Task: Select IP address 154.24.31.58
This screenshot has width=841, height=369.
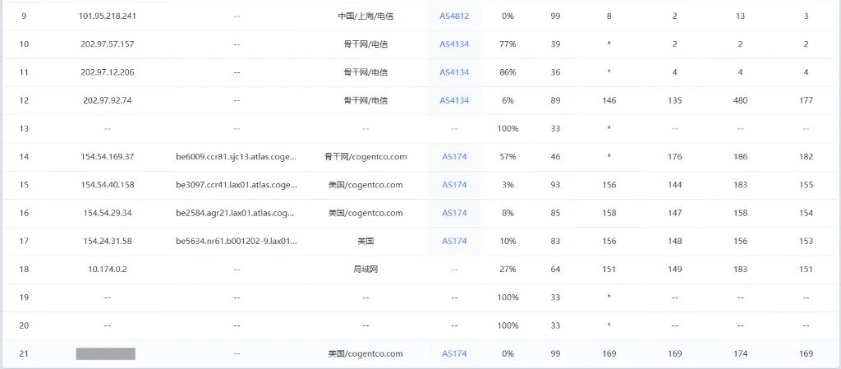Action: [108, 241]
